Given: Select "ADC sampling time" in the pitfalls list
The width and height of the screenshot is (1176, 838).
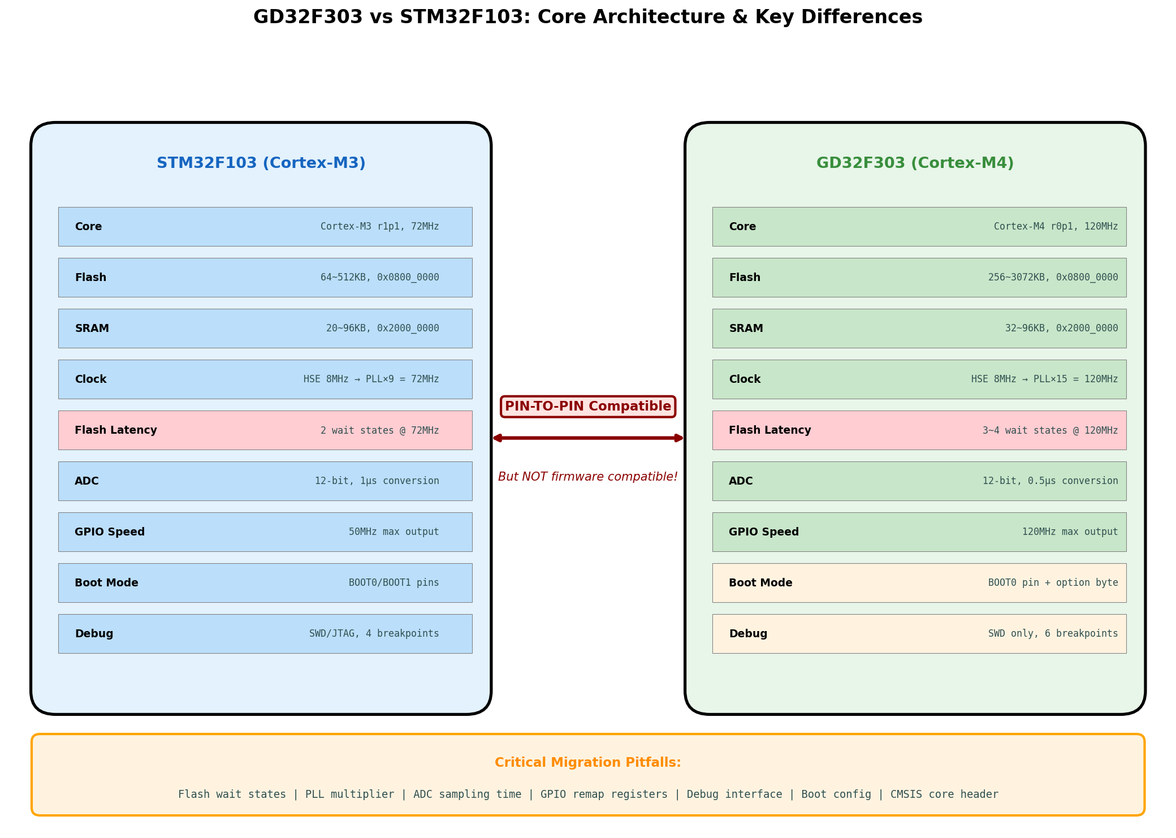Looking at the screenshot, I should (x=467, y=794).
